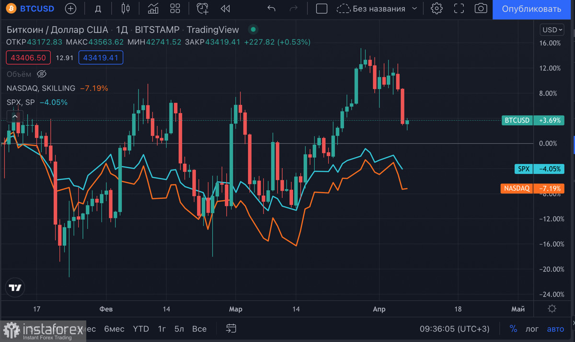Select the 5л time range
Viewport: 575px width, 342px height.
[179, 329]
